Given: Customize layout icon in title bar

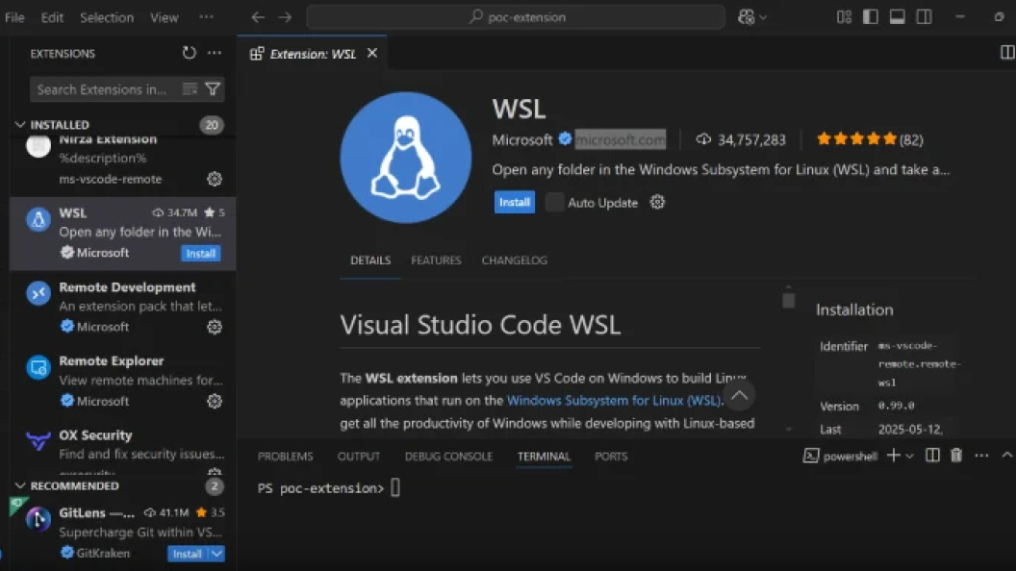Looking at the screenshot, I should click(x=844, y=17).
